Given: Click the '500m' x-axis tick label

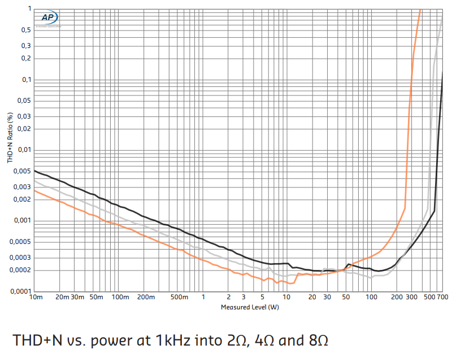Looking at the screenshot, I should [x=179, y=297].
